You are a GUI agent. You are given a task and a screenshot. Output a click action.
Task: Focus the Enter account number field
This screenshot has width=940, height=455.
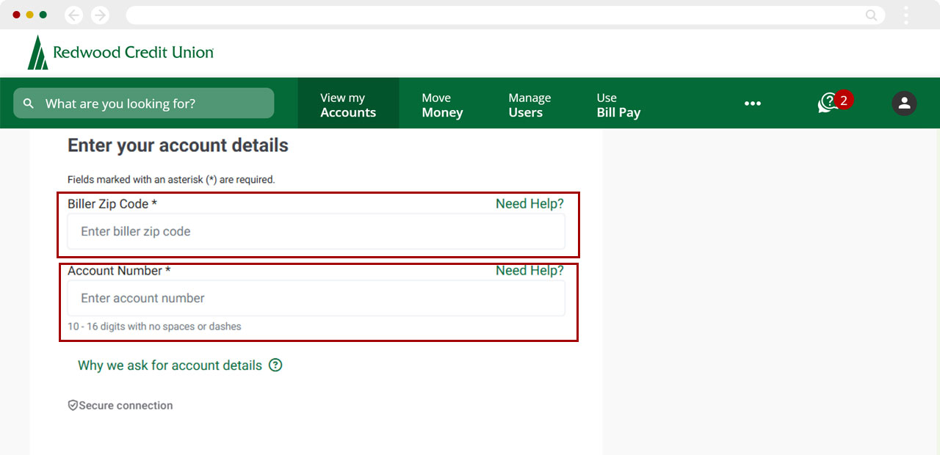coord(316,299)
